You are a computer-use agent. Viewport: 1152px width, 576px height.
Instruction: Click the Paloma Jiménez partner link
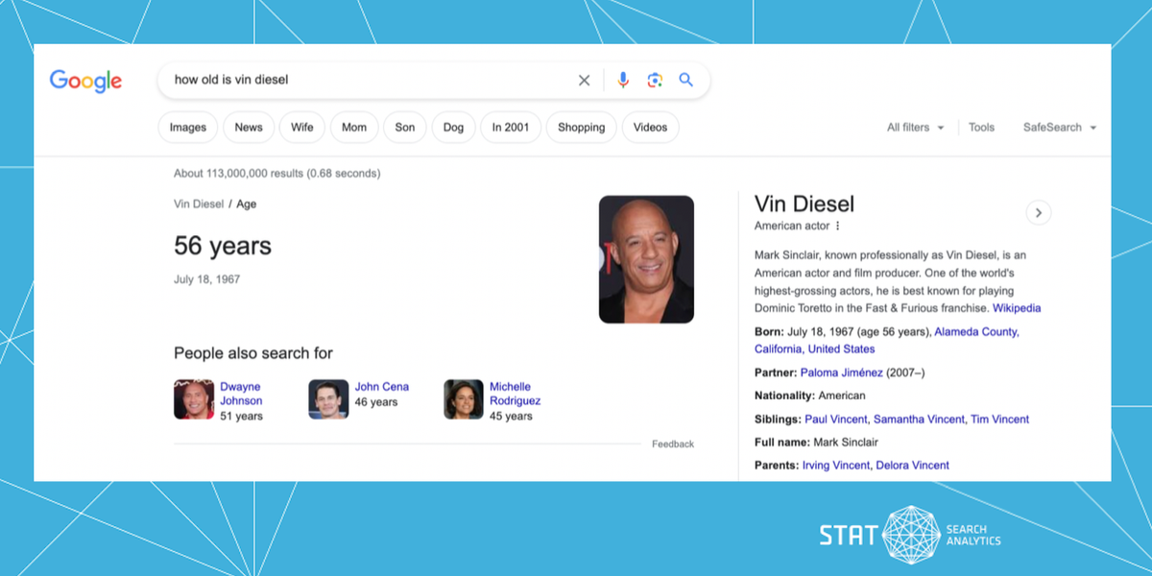[841, 372]
